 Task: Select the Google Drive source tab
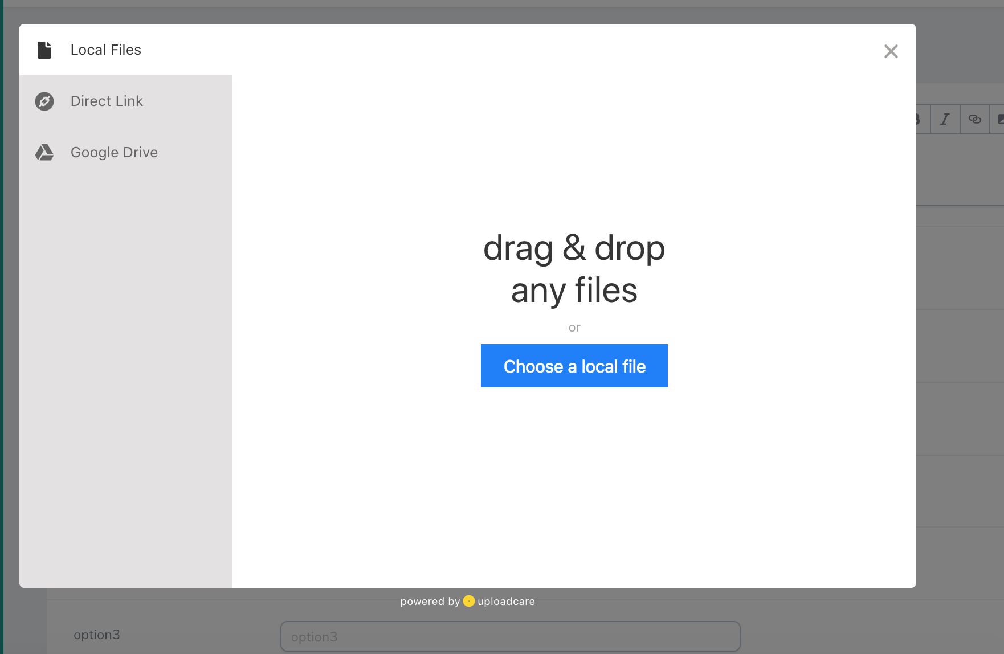[x=114, y=153]
